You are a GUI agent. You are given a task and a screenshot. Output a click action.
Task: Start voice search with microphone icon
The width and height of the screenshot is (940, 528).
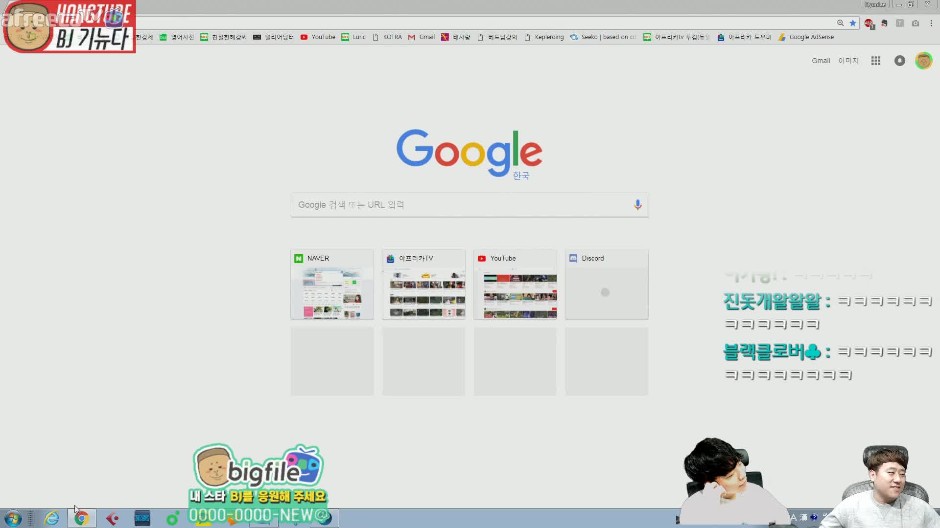point(637,205)
